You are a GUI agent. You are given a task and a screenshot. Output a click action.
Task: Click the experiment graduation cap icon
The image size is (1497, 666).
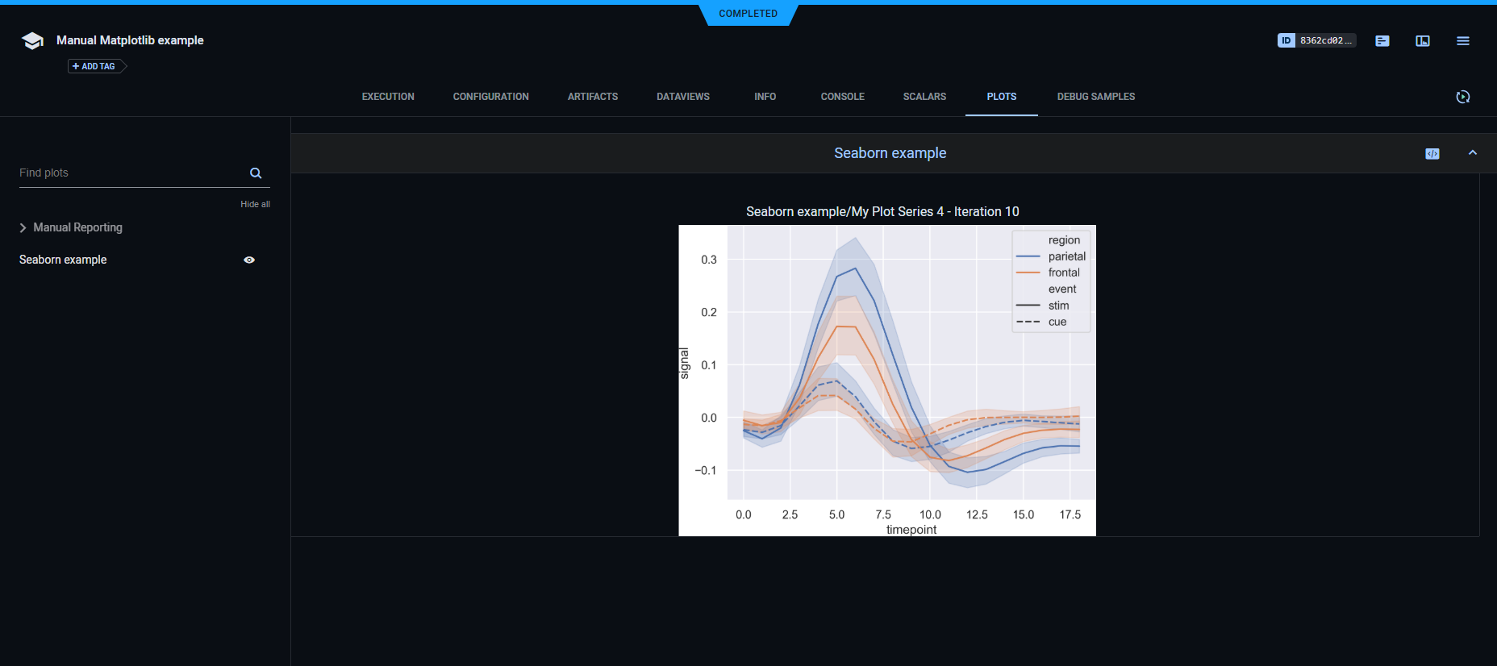[32, 40]
